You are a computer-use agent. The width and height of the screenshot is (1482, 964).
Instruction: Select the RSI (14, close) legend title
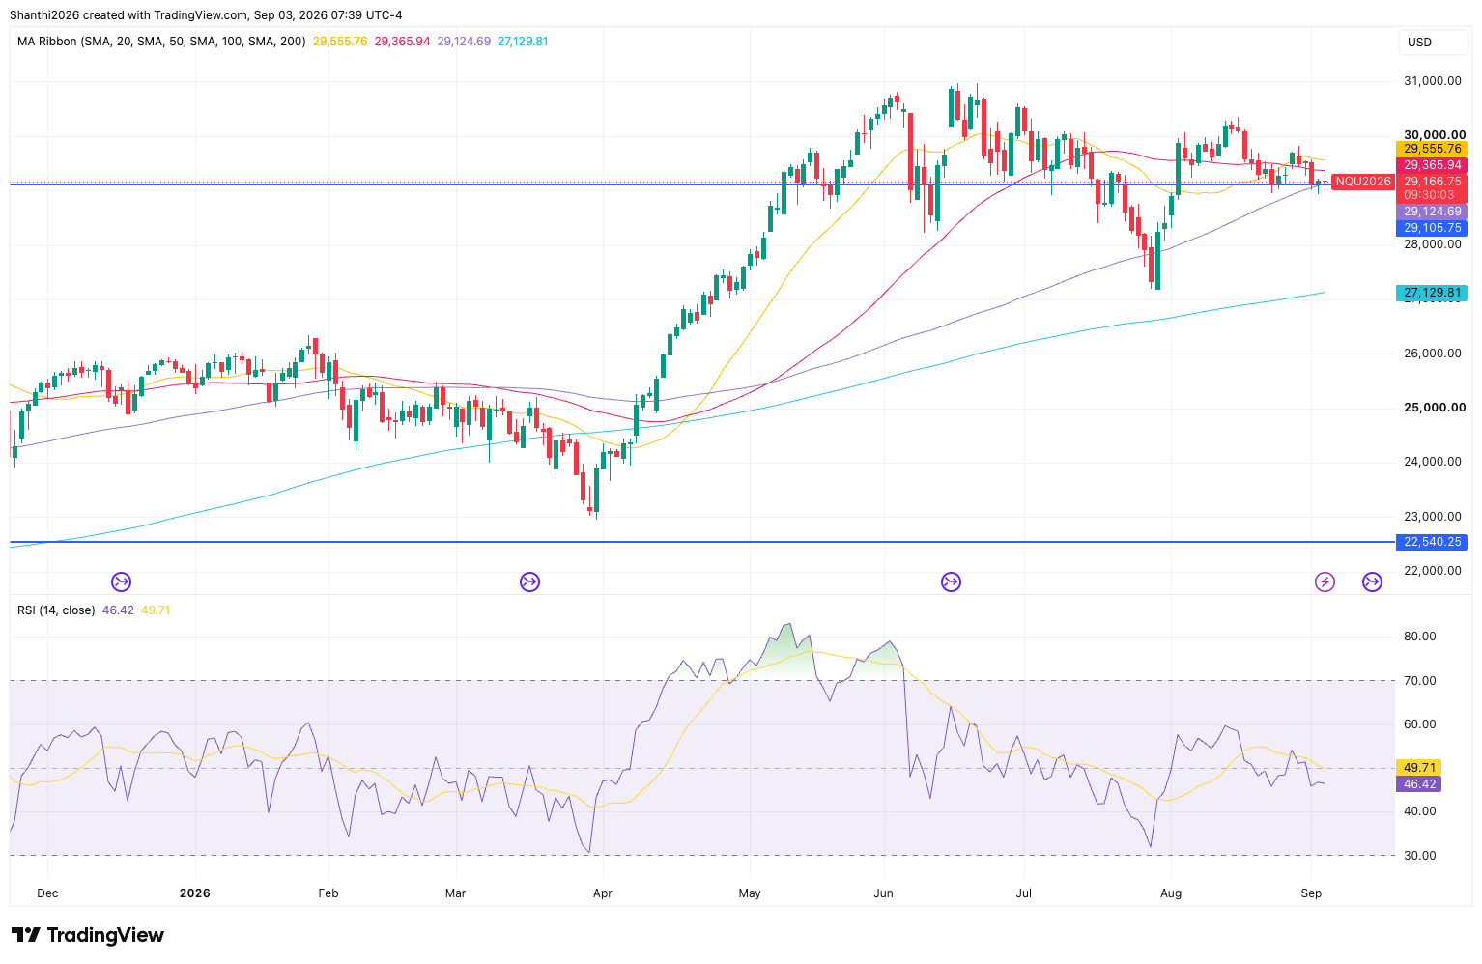56,610
